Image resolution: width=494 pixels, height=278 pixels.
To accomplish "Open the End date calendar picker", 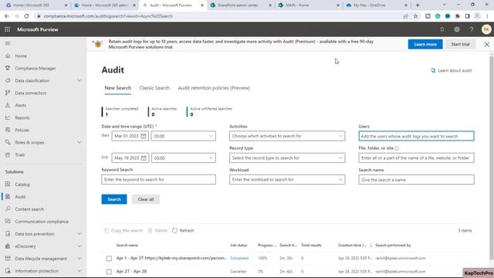I will pyautogui.click(x=144, y=158).
